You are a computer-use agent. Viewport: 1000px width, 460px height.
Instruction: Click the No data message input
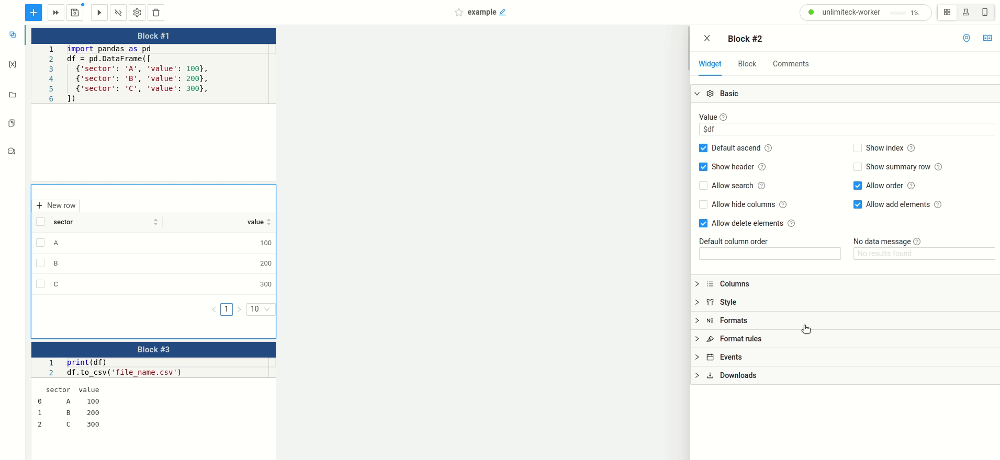coord(924,254)
